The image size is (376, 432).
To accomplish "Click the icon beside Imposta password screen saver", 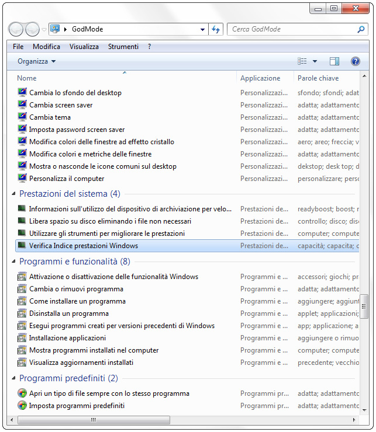I will 22,129.
